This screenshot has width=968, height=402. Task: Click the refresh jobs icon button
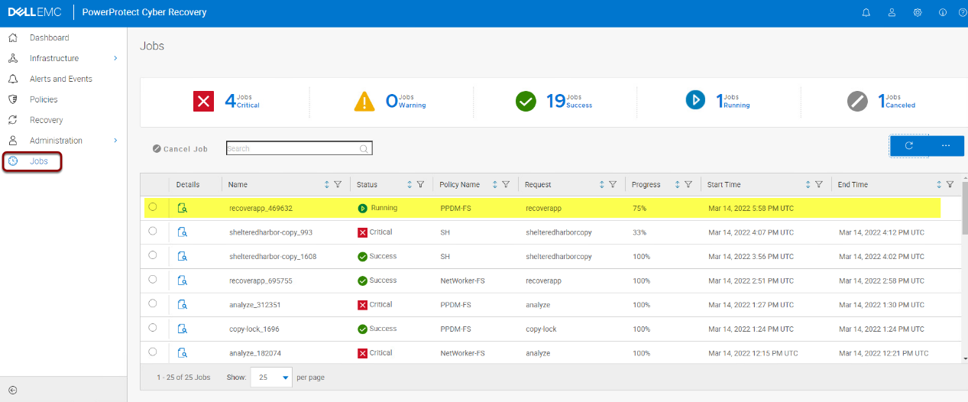pyautogui.click(x=908, y=145)
